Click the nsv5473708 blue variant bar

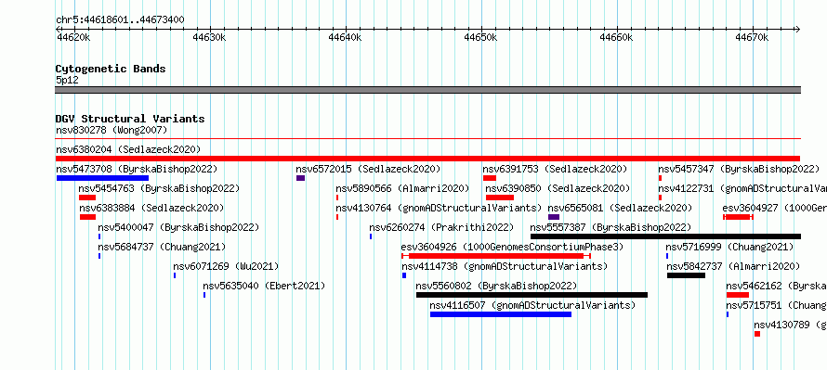tap(102, 178)
